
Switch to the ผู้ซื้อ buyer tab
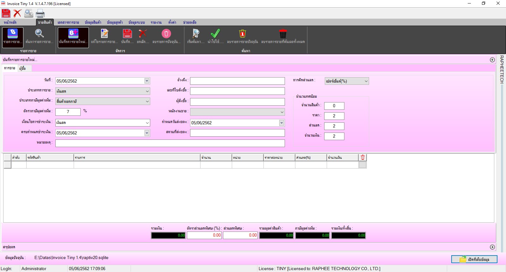coord(22,68)
